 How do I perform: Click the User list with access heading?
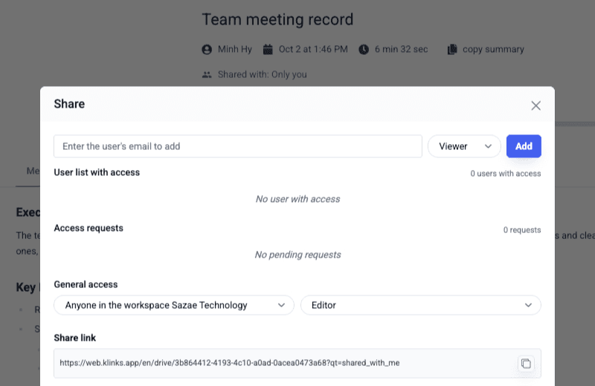[x=97, y=172]
